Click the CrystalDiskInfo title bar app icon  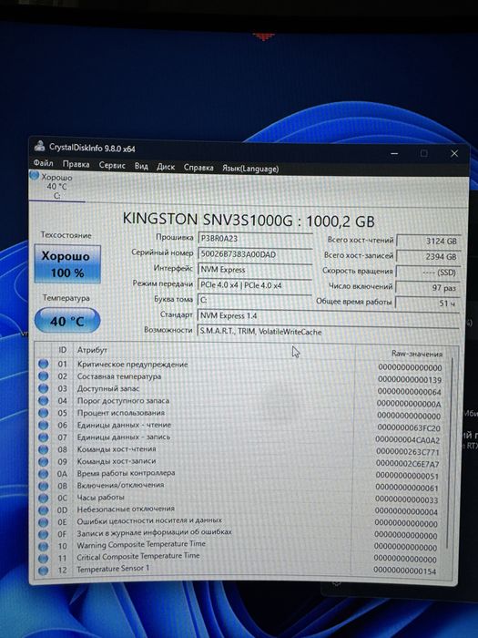(39, 146)
